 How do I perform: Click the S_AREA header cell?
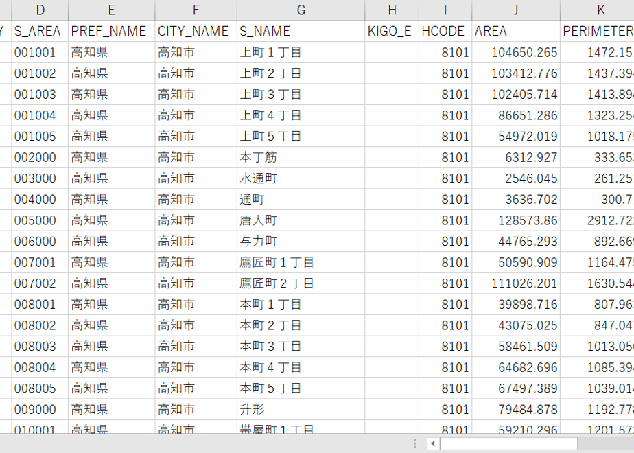[40, 31]
